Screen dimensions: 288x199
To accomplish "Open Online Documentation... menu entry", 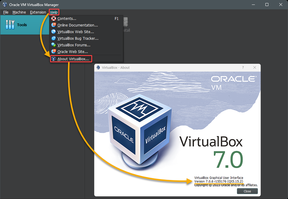I will (x=86, y=25).
